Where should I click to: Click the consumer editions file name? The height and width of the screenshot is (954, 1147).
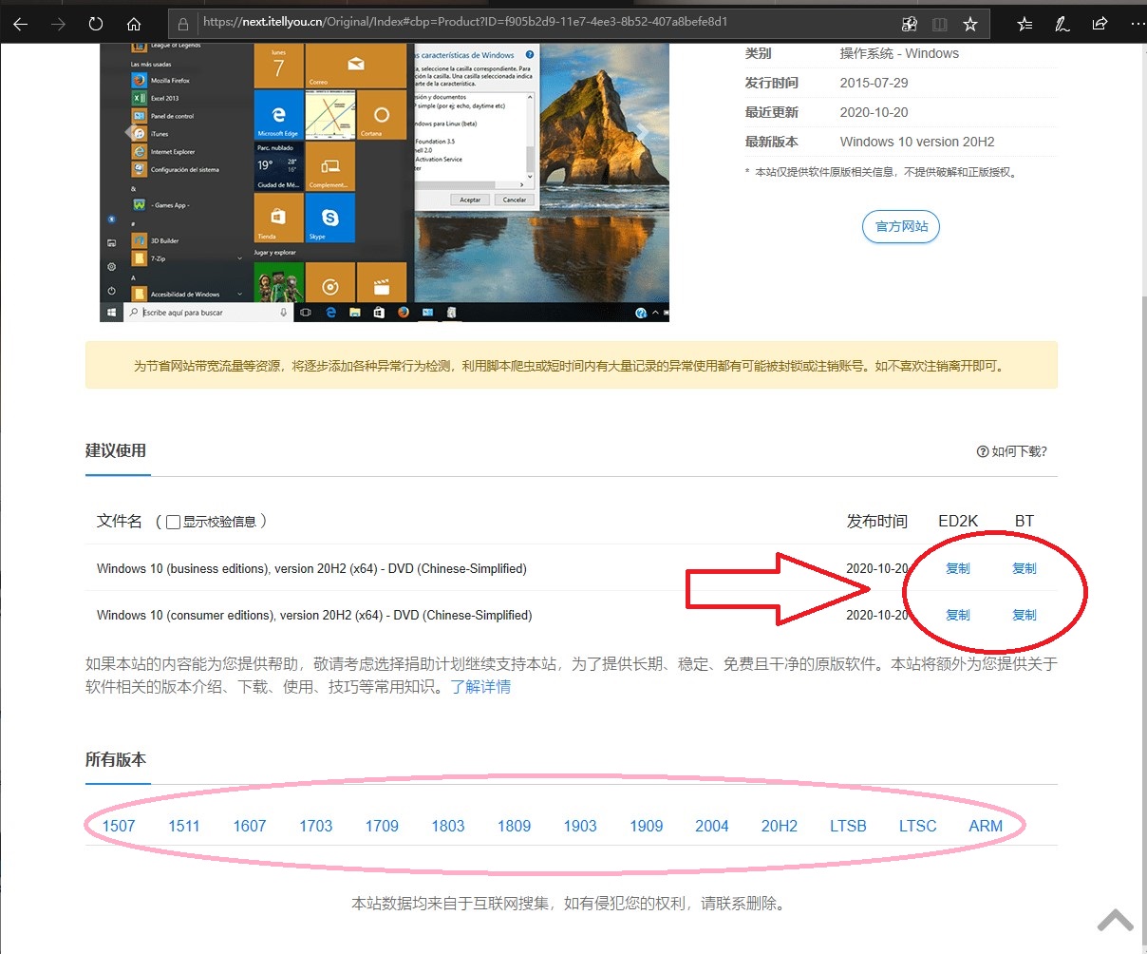(314, 615)
